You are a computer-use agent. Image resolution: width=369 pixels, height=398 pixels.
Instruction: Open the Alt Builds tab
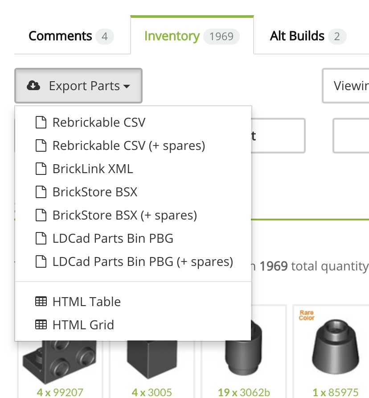297,36
